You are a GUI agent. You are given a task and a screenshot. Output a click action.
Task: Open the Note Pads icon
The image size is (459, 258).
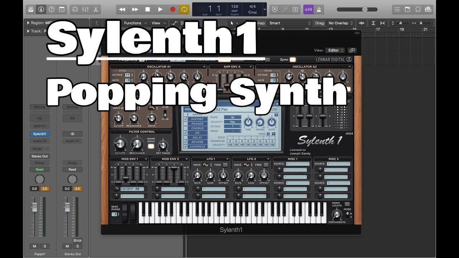pos(407,9)
